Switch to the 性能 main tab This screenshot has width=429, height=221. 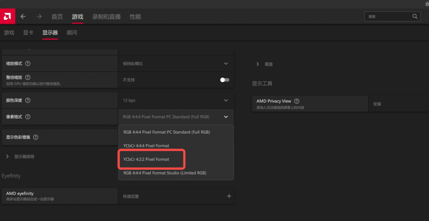click(x=135, y=17)
